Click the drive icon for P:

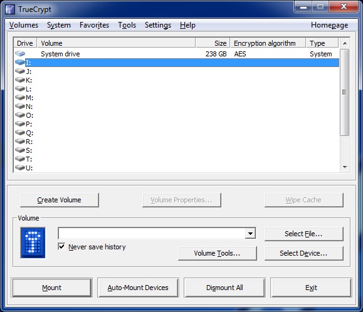(x=20, y=124)
